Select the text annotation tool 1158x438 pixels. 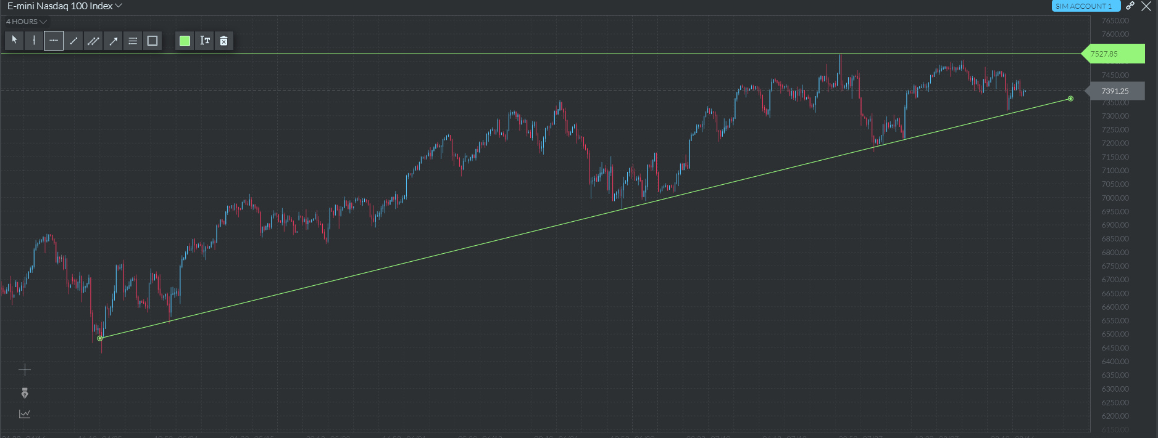pos(204,41)
